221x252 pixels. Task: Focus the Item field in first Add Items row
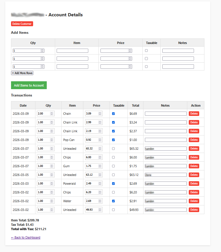coord(72,51)
